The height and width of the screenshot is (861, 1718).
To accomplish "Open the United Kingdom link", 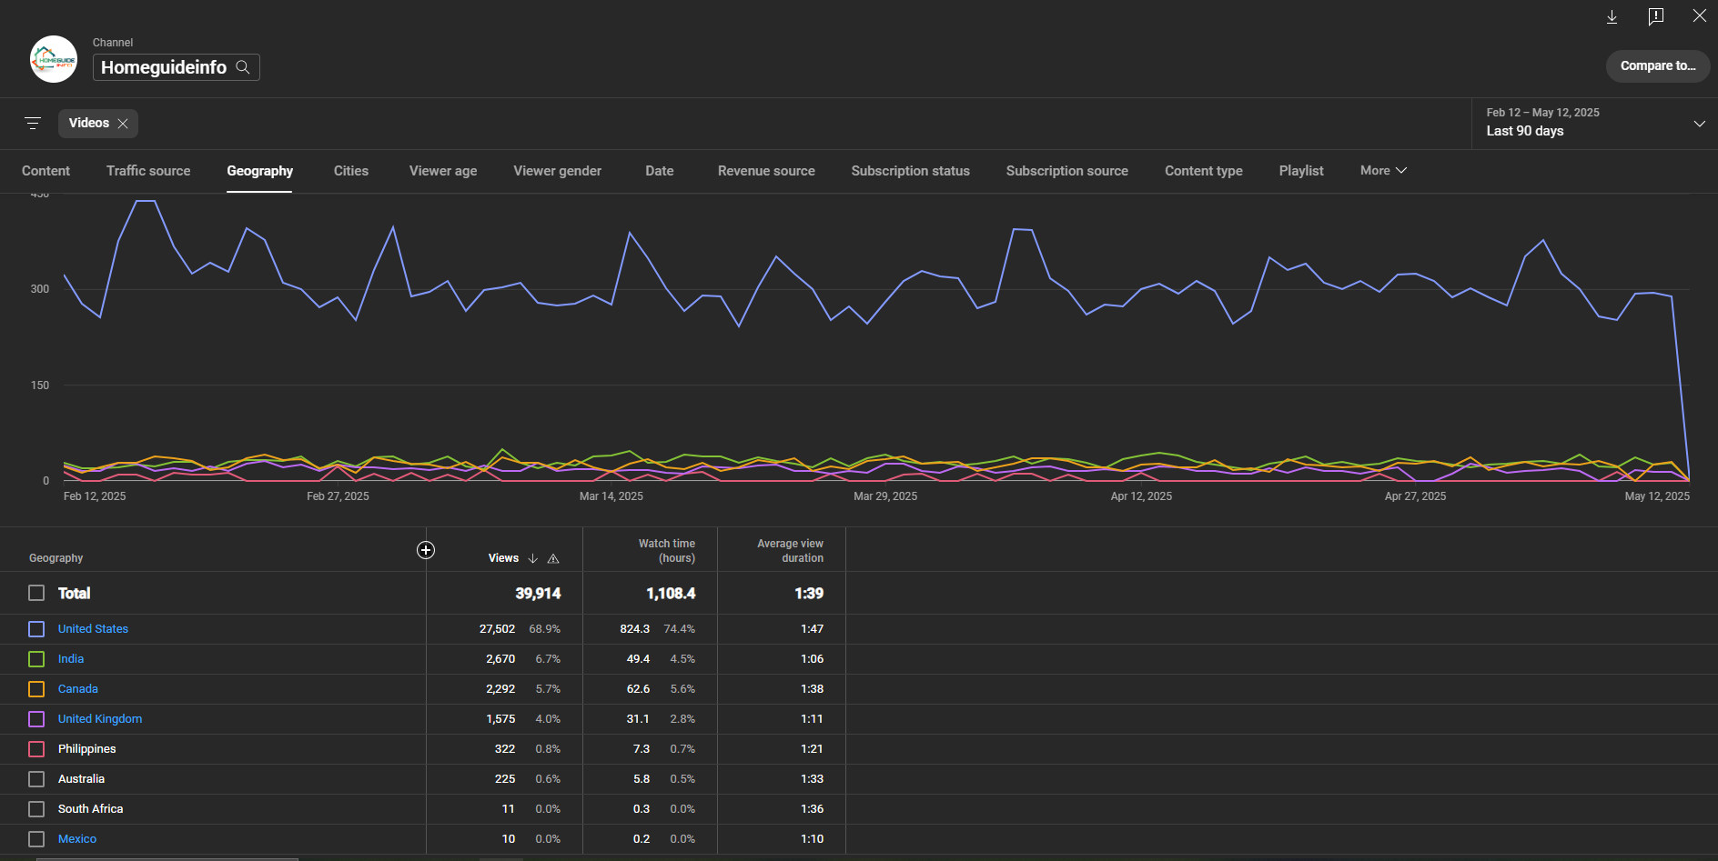I will [100, 719].
